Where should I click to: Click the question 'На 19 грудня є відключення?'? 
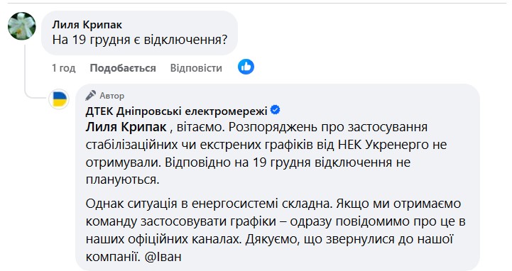[140, 40]
